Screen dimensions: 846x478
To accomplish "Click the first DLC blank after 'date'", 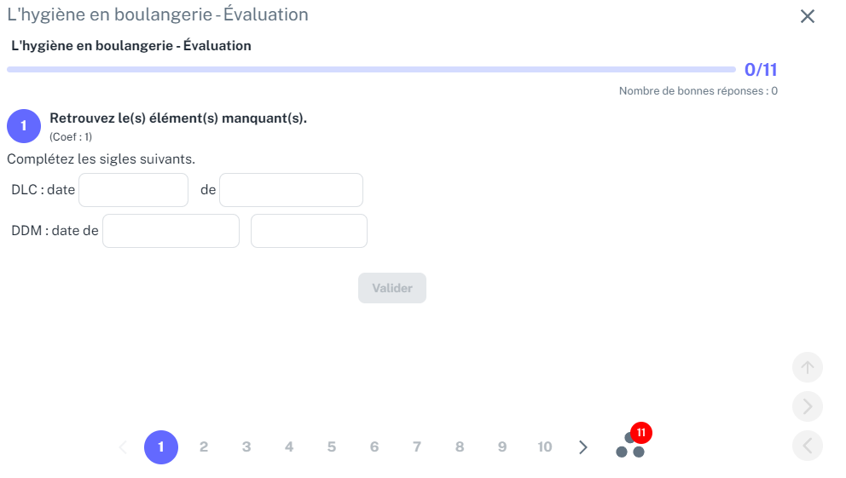I will point(133,190).
